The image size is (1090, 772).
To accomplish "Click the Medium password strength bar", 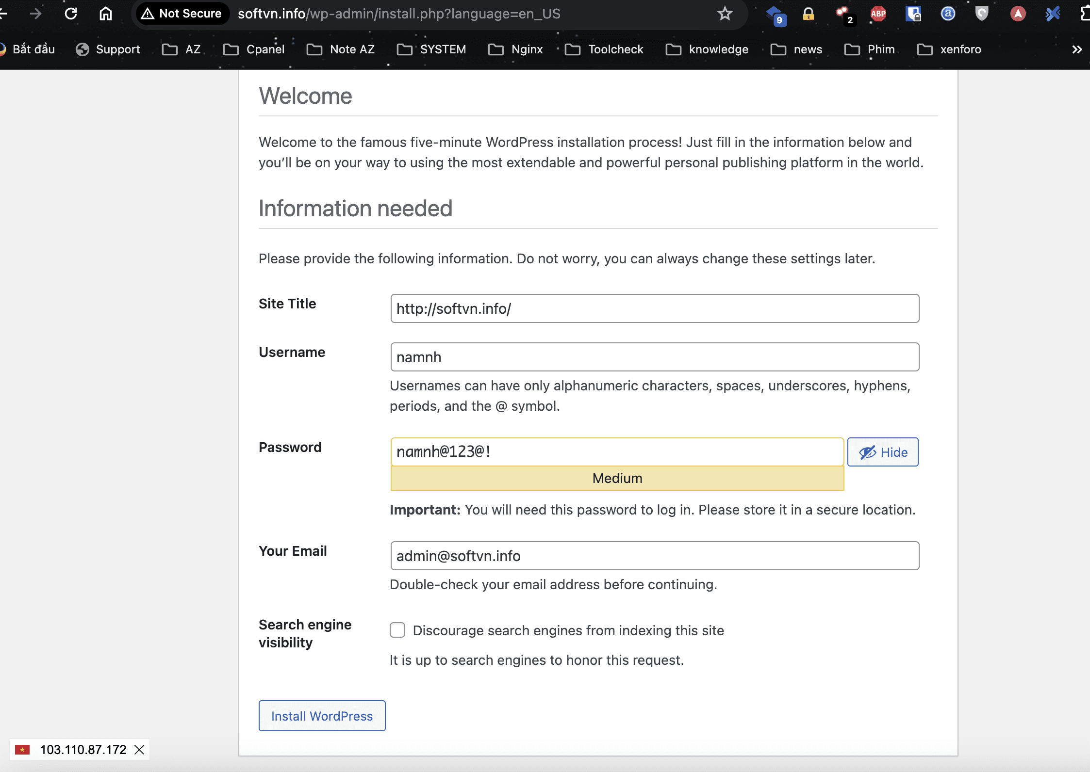I will point(617,478).
